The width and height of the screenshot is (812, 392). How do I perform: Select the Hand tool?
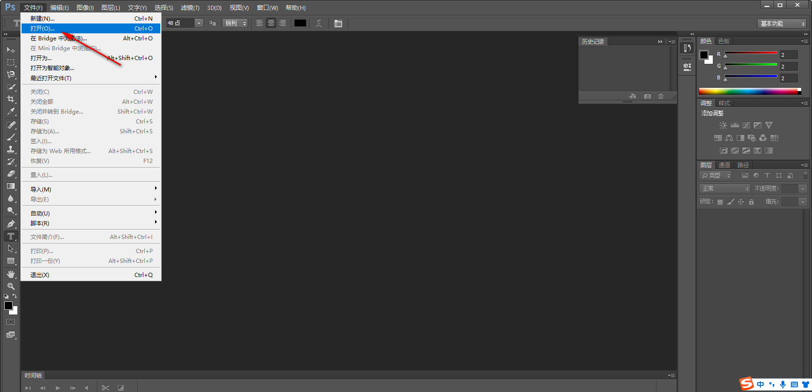11,274
